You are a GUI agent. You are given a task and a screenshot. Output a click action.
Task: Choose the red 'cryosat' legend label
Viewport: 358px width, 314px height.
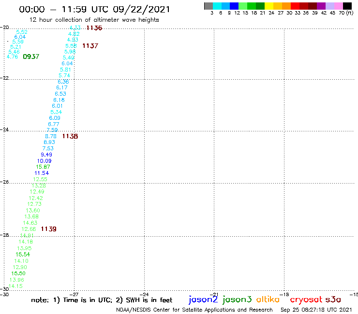(306, 300)
